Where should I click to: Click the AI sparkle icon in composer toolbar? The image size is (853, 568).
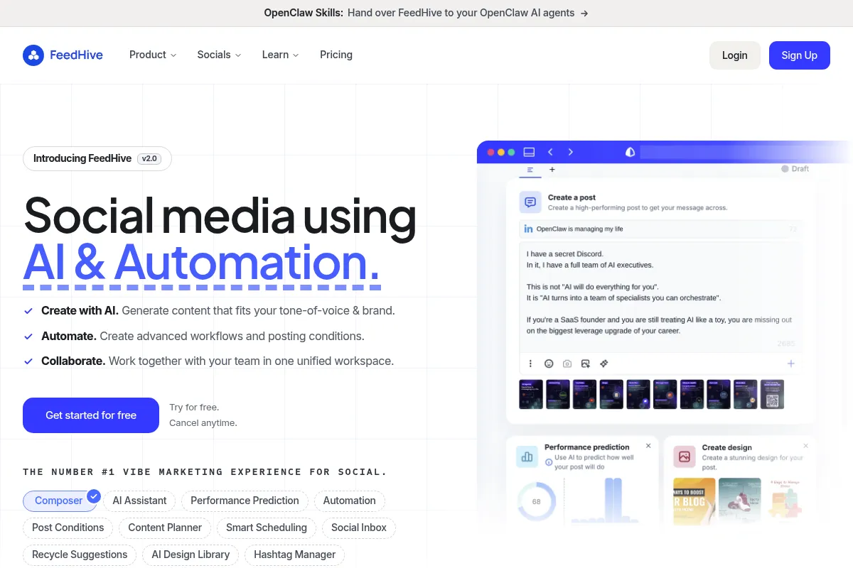pyautogui.click(x=604, y=364)
